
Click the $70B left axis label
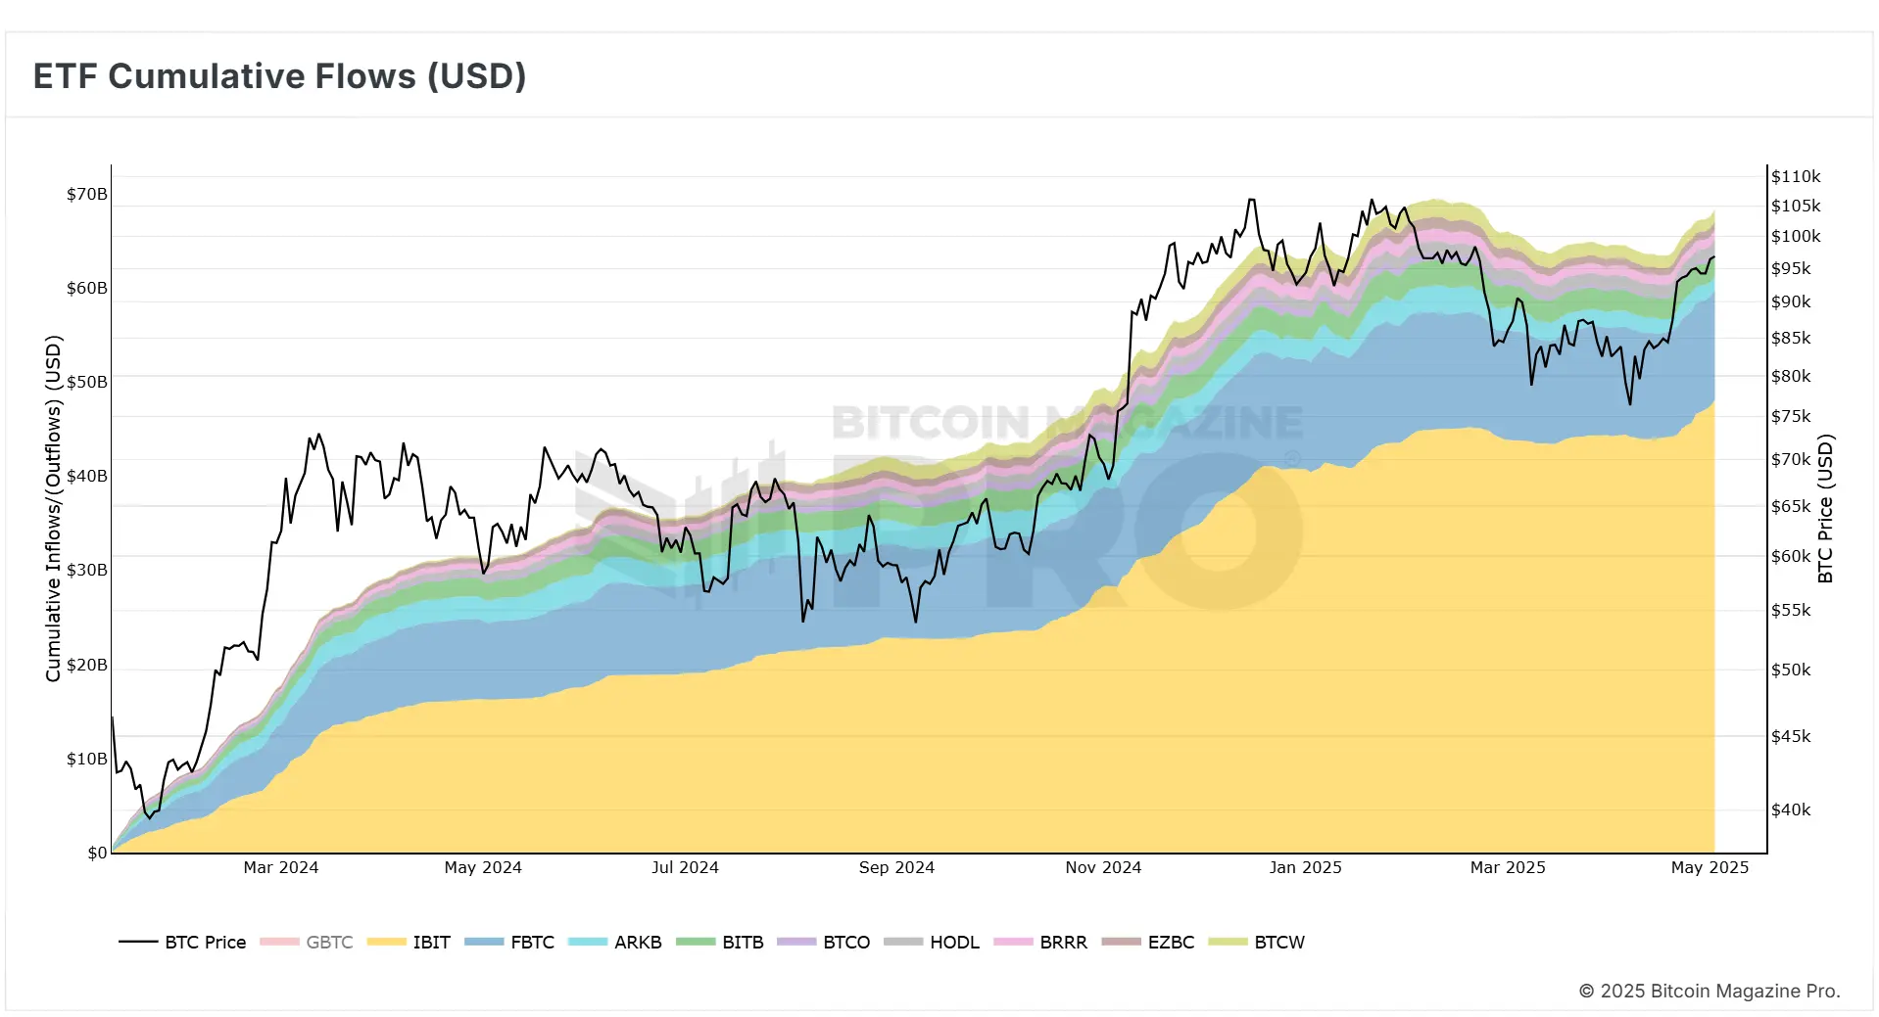point(87,194)
